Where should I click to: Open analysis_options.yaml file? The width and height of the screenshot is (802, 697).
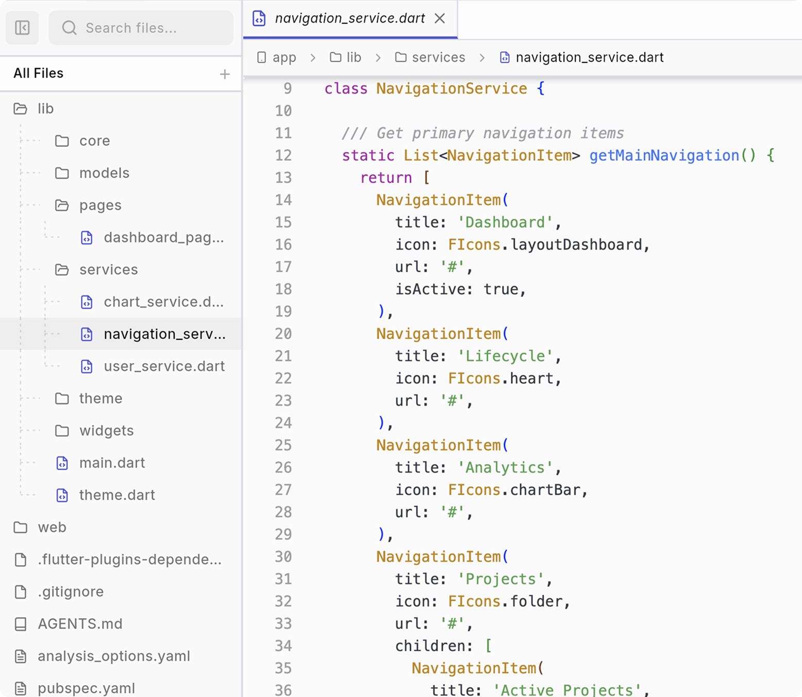click(x=121, y=656)
